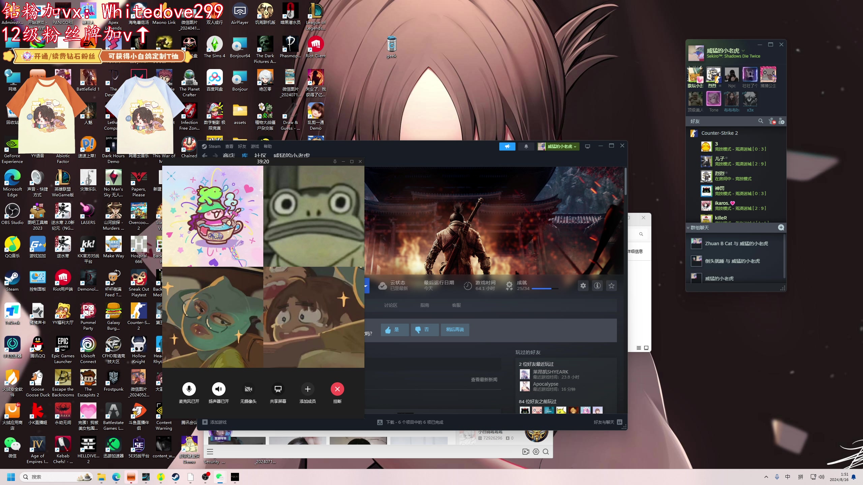This screenshot has width=863, height=485.
Task: Open Hollow Knight desktop shortcut
Action: tap(139, 350)
